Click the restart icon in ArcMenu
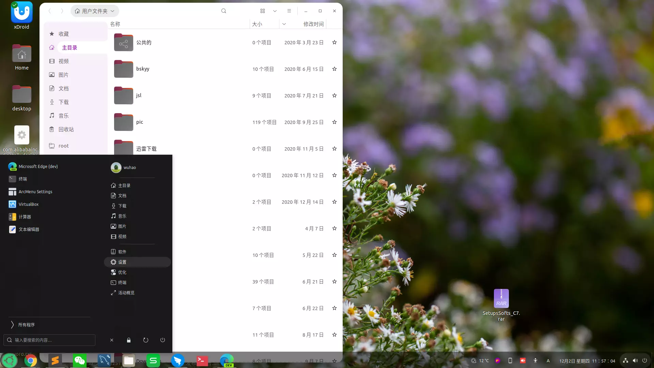Viewport: 654px width, 368px height. pos(146,340)
